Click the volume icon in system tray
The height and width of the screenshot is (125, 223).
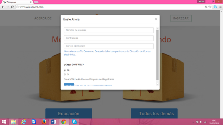(x=201, y=122)
